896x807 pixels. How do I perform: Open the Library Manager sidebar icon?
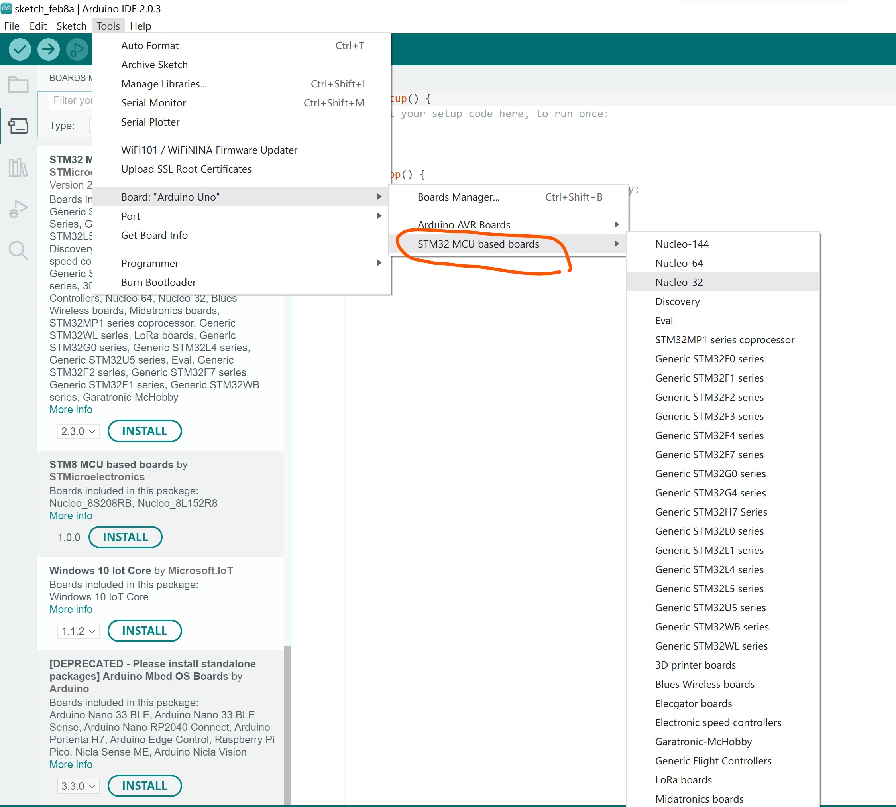tap(18, 167)
